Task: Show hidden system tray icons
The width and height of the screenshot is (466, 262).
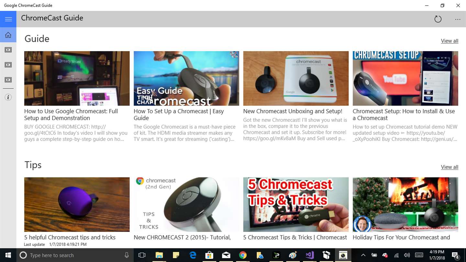Action: pyautogui.click(x=363, y=255)
